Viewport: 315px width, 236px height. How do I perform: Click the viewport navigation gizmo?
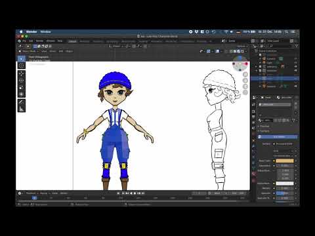[x=240, y=64]
